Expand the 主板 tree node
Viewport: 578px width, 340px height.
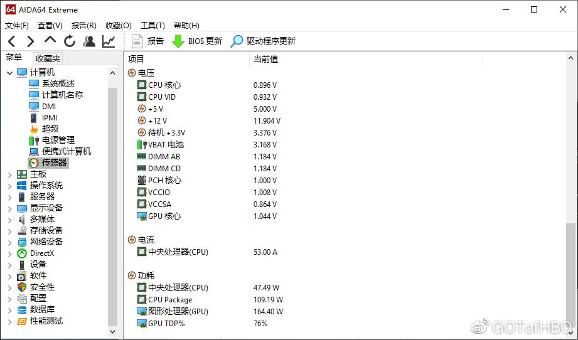[9, 175]
